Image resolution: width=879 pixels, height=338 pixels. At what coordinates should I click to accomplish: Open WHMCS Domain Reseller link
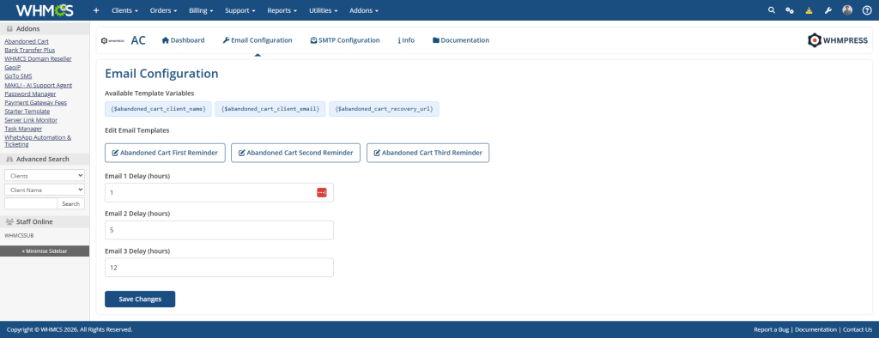coord(38,58)
